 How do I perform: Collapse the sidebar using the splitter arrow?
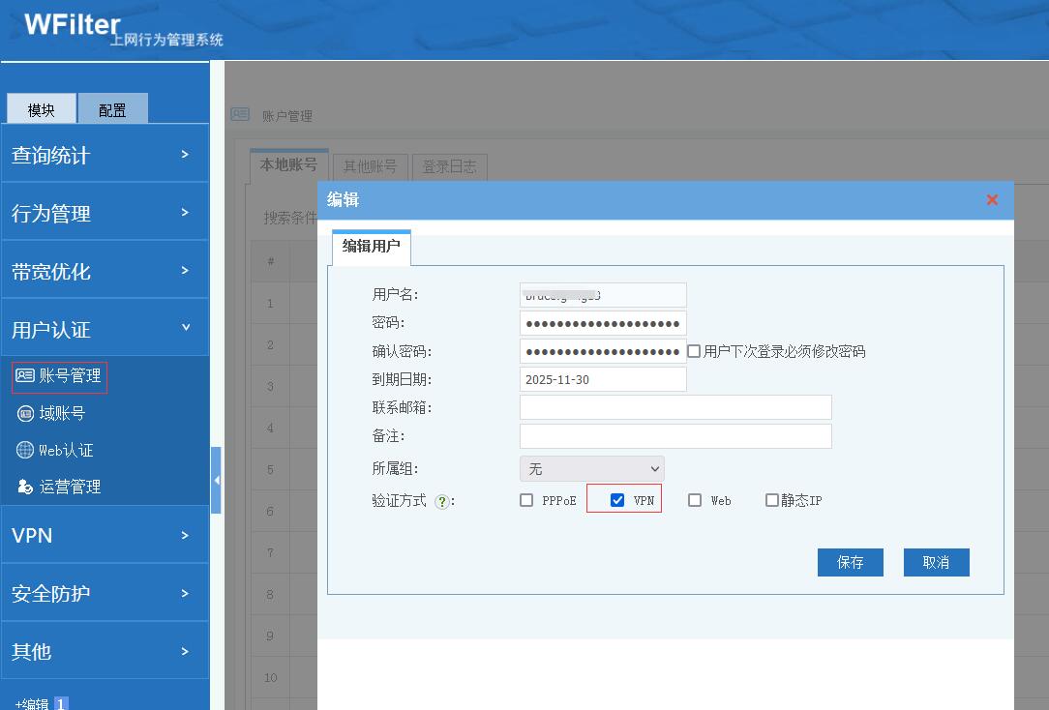point(216,480)
